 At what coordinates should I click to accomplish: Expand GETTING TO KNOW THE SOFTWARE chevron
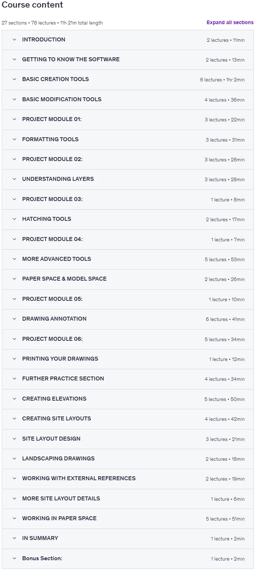(14, 59)
